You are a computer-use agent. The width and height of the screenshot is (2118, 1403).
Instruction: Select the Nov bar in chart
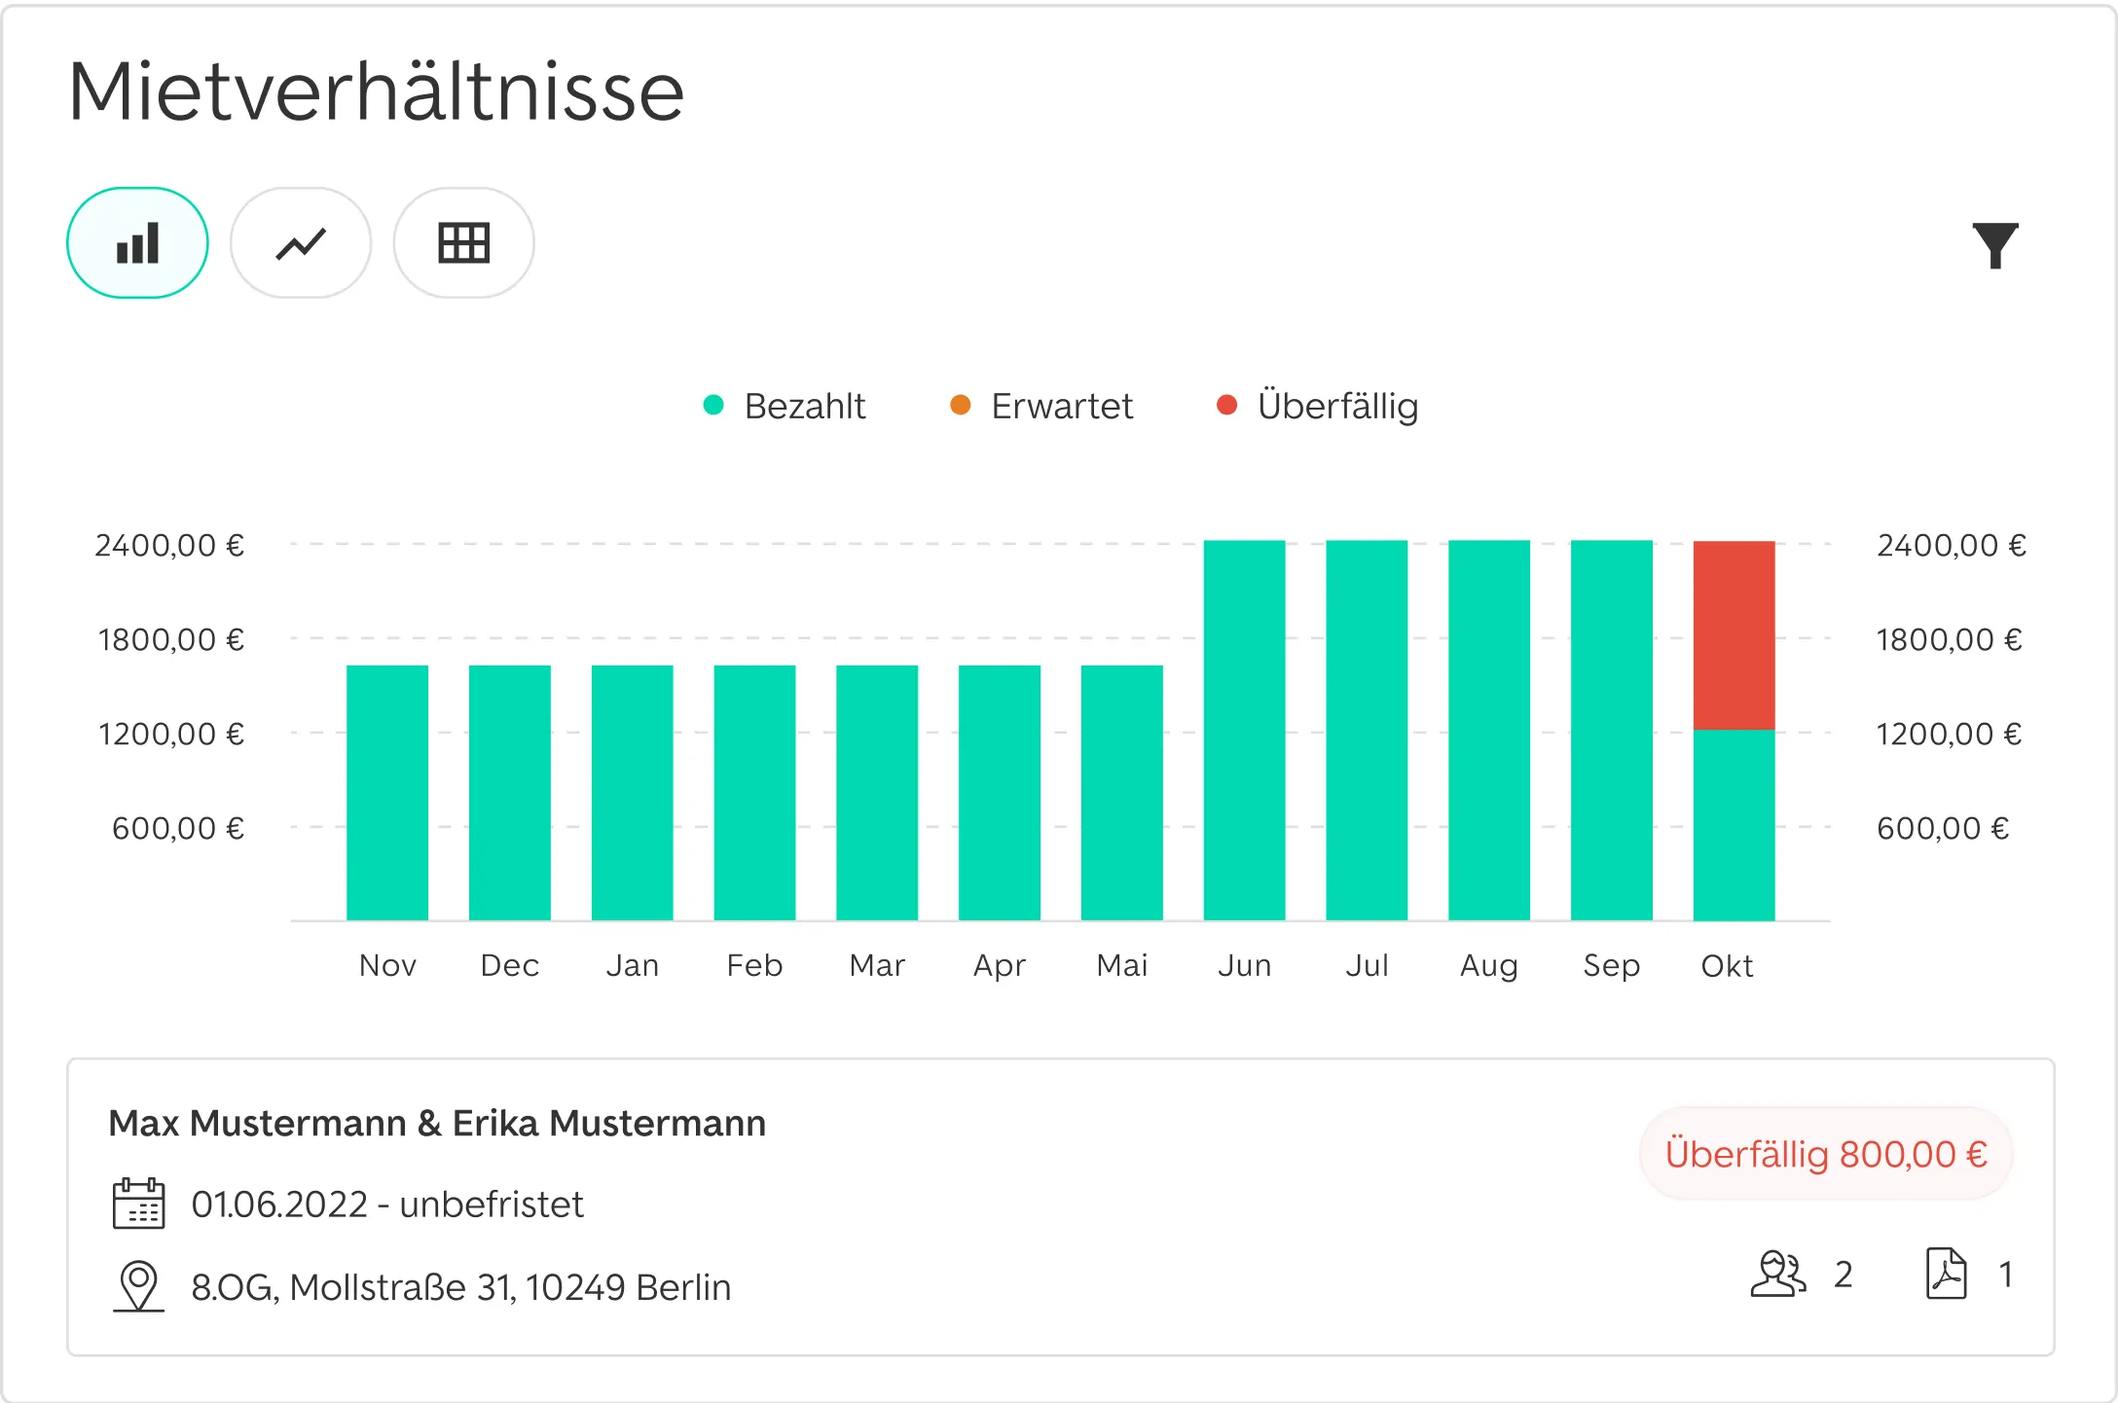click(387, 793)
